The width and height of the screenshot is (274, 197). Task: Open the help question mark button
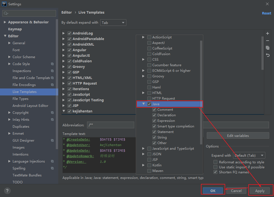(x=7, y=191)
